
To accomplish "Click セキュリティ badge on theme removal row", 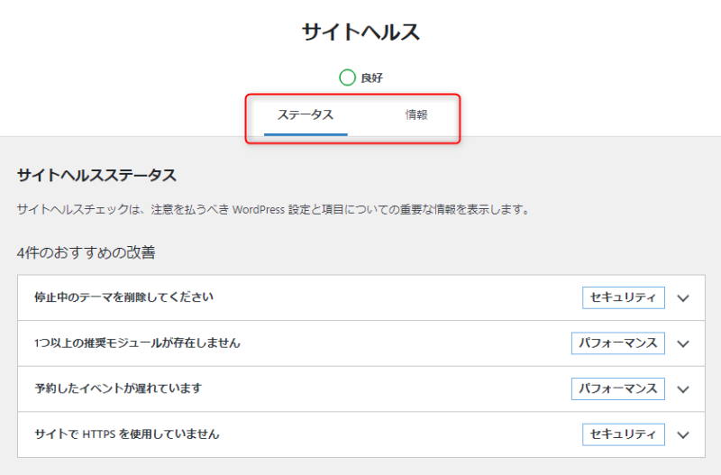I will [624, 298].
